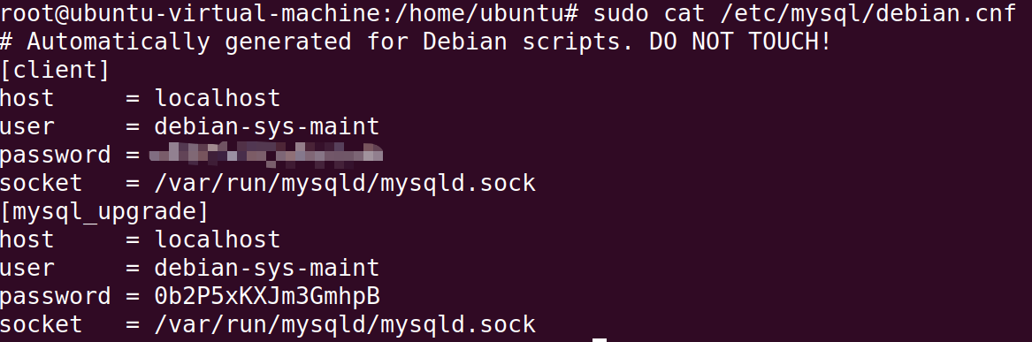Click 'user' key under [mysql_upgrade]
This screenshot has width=1032, height=342.
click(x=27, y=269)
